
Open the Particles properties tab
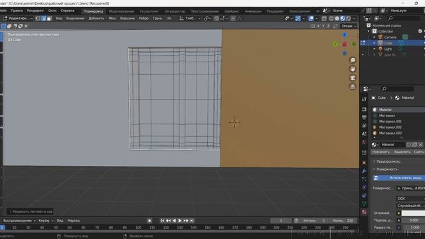364,179
